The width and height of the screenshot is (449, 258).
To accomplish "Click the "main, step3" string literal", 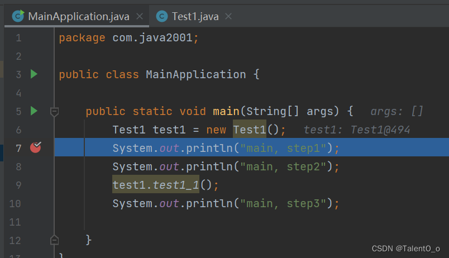I will tap(283, 203).
